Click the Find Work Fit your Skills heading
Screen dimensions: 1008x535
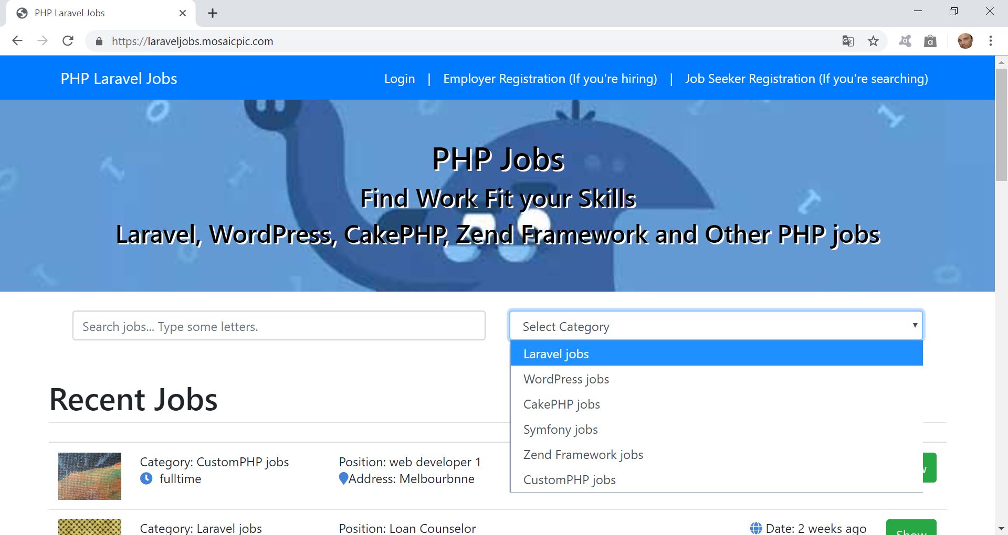[498, 198]
